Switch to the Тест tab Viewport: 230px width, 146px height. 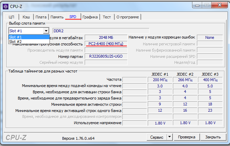tap(107, 17)
